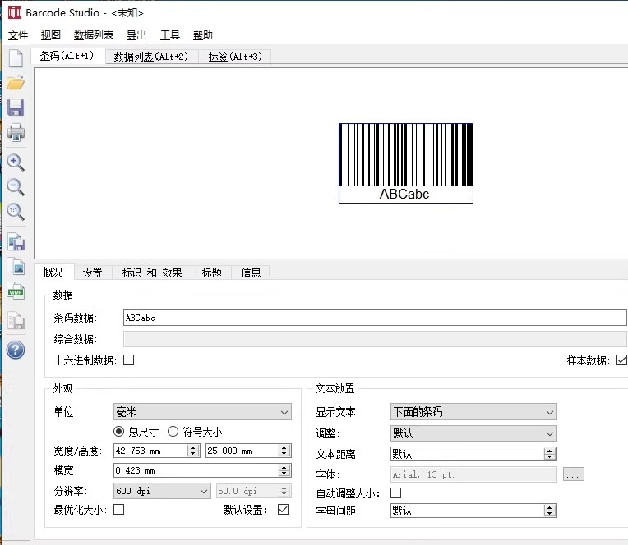Click the 字母间距 stepper arrows

pyautogui.click(x=549, y=511)
